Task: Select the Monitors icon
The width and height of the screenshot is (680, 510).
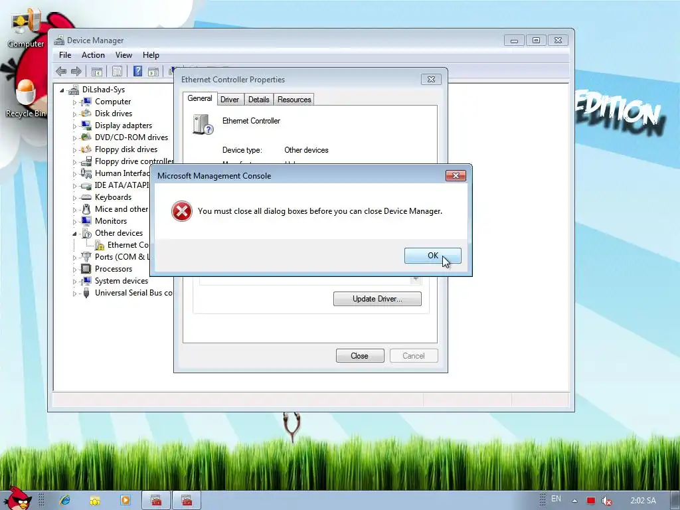Action: pyautogui.click(x=86, y=220)
